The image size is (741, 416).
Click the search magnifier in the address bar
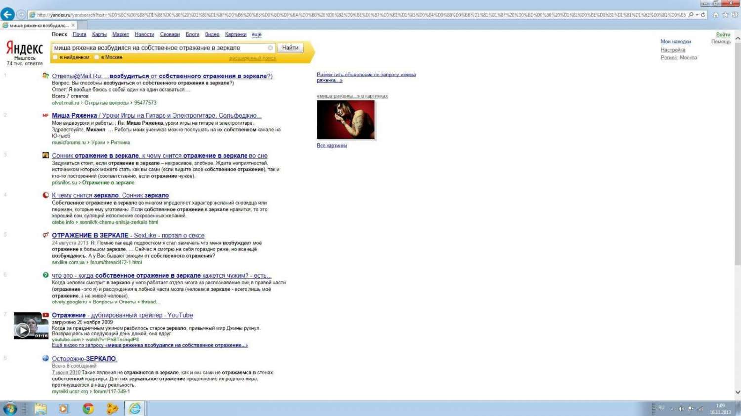pyautogui.click(x=691, y=15)
